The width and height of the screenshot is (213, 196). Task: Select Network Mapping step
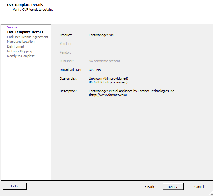point(20,51)
